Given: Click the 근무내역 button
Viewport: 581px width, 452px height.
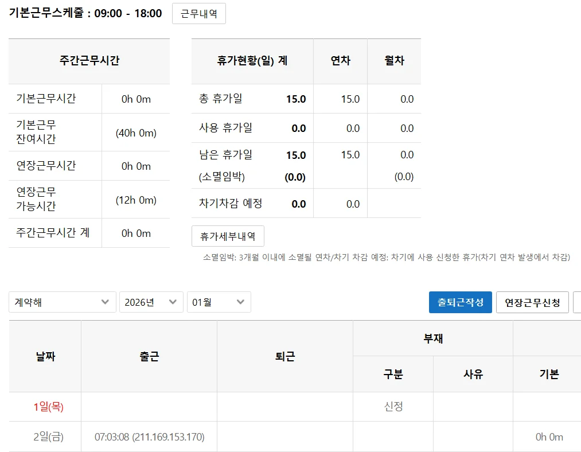Looking at the screenshot, I should 198,14.
